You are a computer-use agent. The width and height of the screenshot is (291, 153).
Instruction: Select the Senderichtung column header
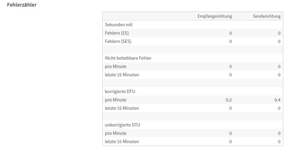click(x=267, y=16)
